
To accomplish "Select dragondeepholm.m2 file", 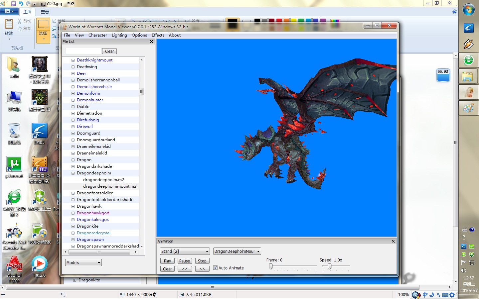I will point(103,180).
